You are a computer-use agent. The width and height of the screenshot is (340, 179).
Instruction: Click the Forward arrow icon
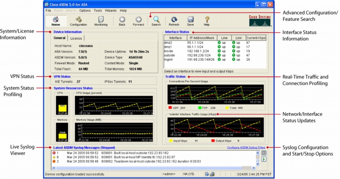coord(139,19)
